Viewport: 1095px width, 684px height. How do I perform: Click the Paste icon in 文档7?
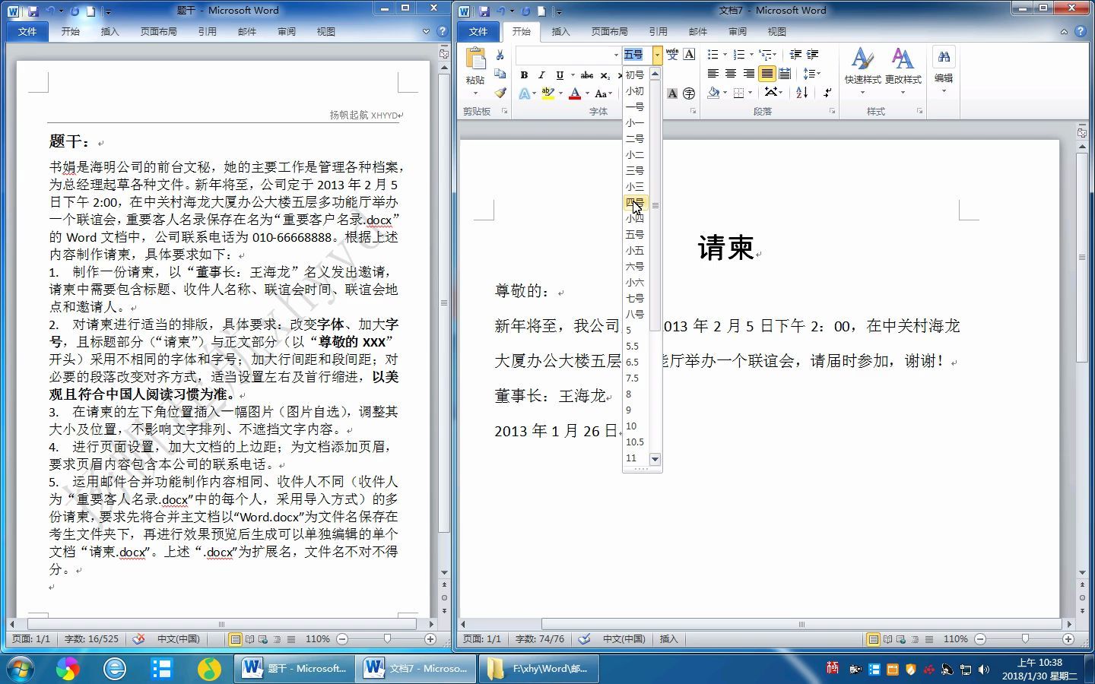click(x=475, y=59)
